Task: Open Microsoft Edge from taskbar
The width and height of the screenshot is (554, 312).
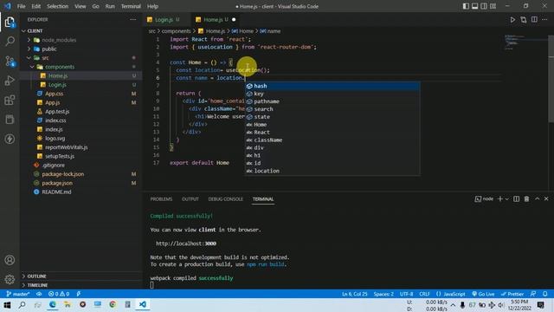Action: tap(53, 304)
